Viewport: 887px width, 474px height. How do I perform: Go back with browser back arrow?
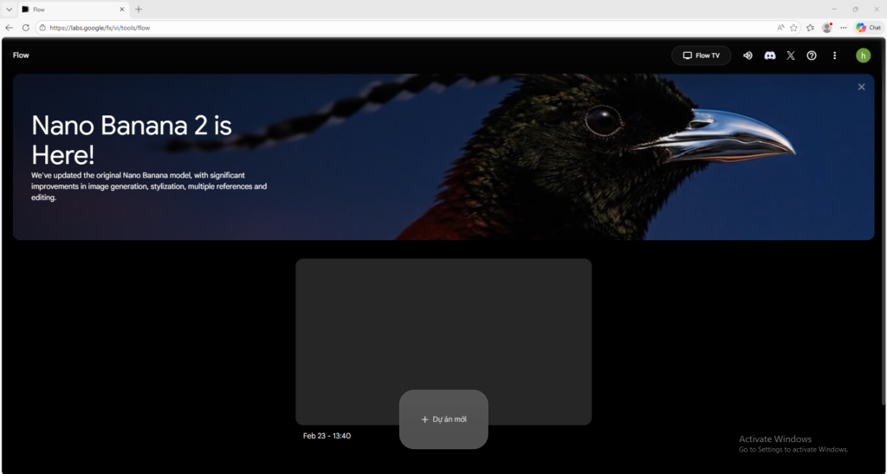10,28
